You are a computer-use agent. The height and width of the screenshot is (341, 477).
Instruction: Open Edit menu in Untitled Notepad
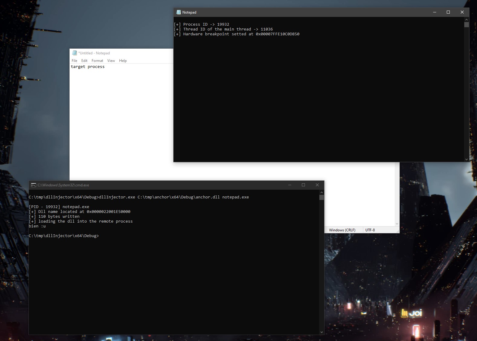84,61
